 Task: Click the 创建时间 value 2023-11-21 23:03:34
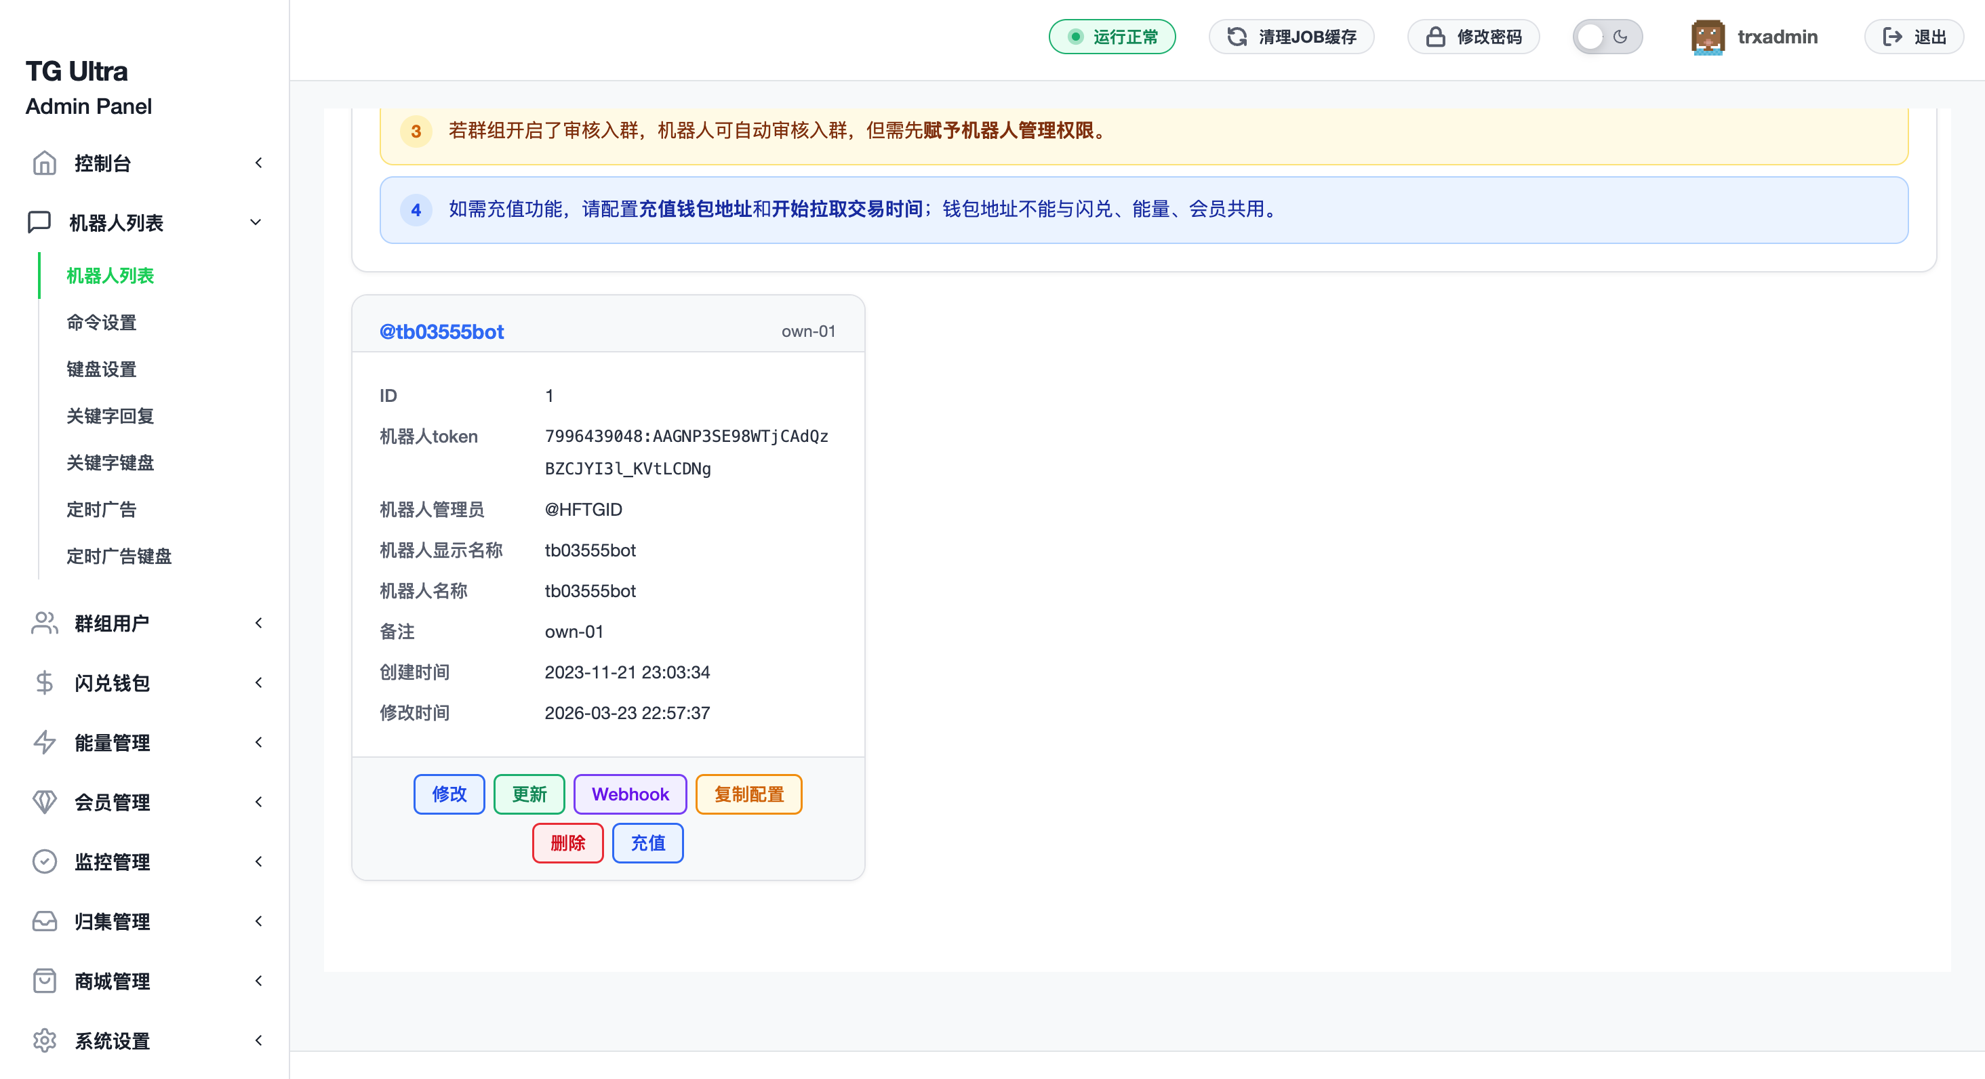[x=627, y=672]
